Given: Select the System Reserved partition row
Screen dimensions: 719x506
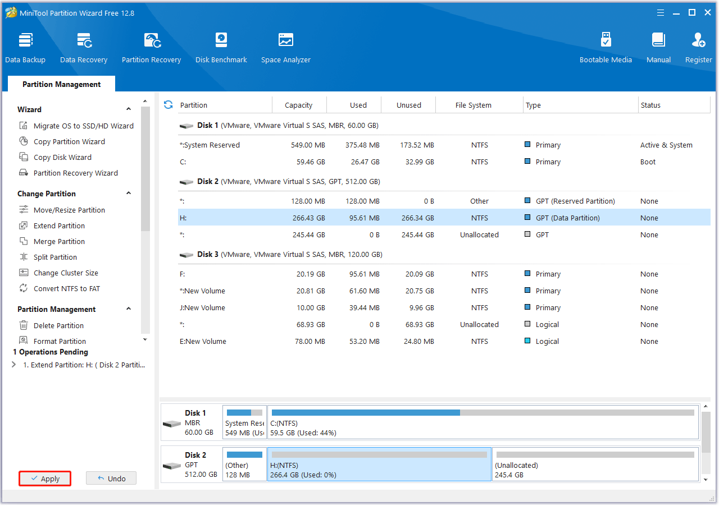Looking at the screenshot, I should point(444,145).
